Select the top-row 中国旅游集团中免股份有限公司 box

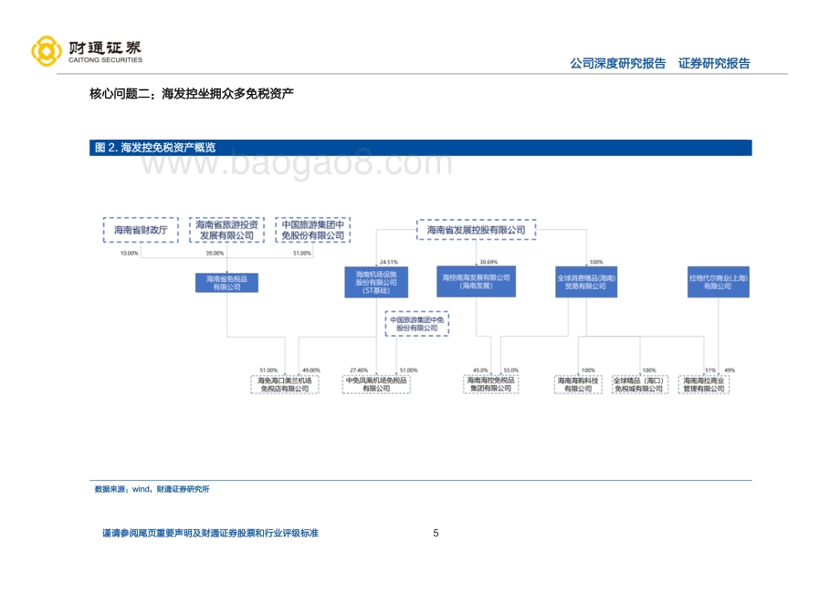(313, 230)
